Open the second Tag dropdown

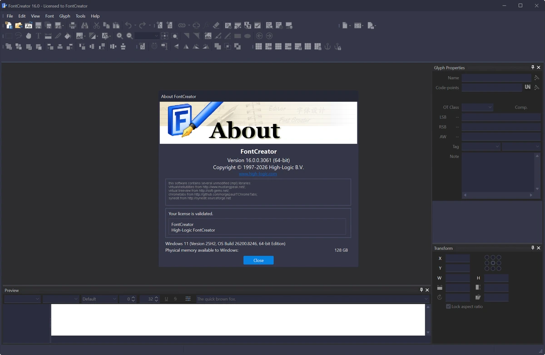pos(521,147)
